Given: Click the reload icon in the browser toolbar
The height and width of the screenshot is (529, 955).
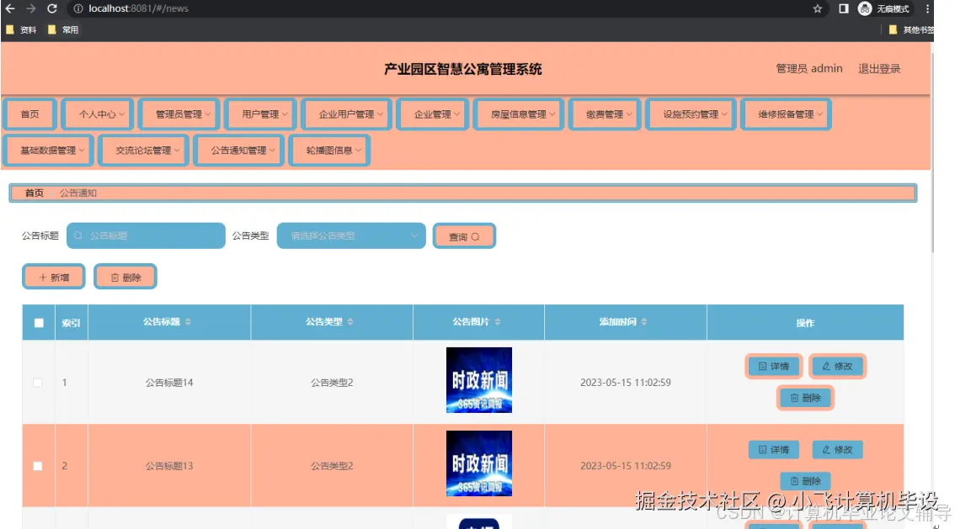Looking at the screenshot, I should point(52,9).
